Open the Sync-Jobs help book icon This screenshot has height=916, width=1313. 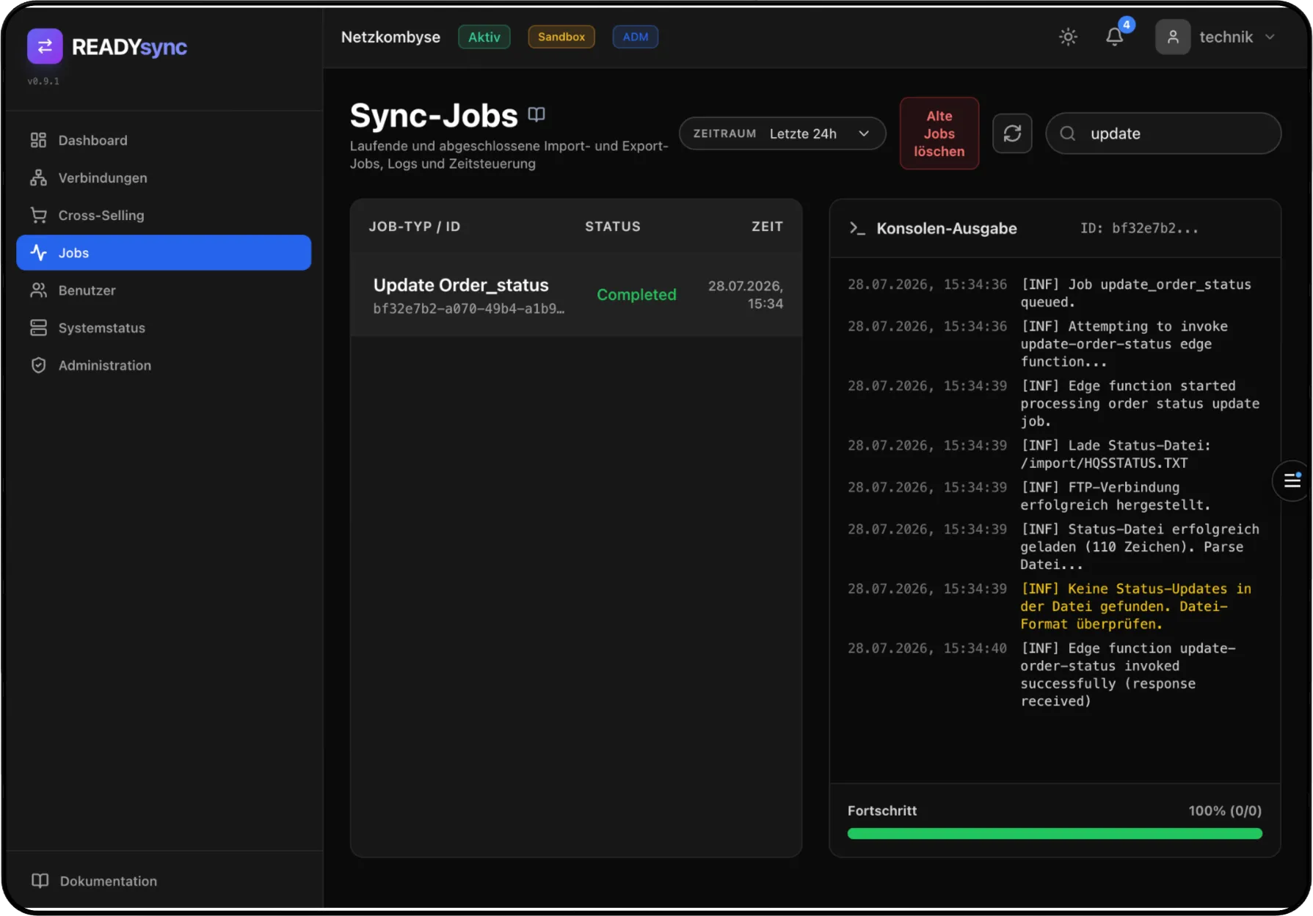pos(537,114)
